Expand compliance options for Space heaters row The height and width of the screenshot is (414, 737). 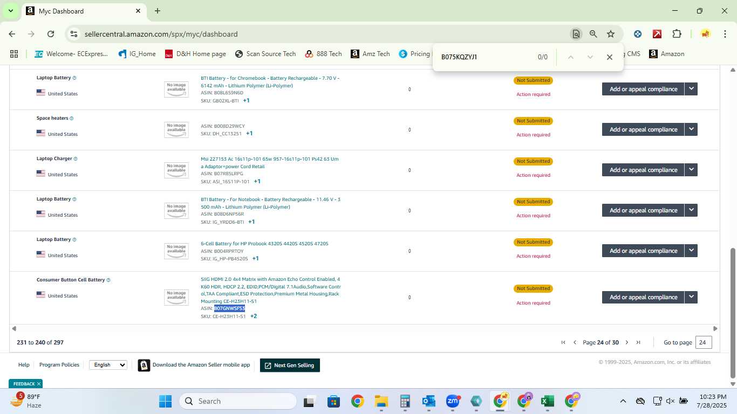pos(691,129)
